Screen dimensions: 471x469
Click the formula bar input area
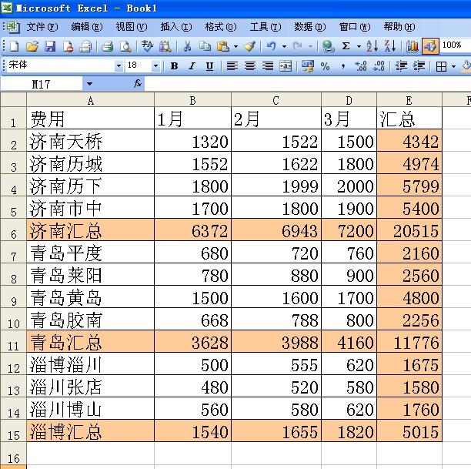[308, 84]
